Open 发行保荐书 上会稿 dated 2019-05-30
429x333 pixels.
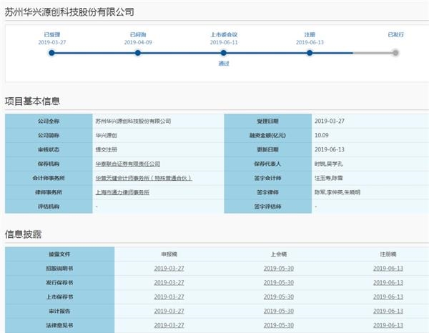(x=279, y=282)
